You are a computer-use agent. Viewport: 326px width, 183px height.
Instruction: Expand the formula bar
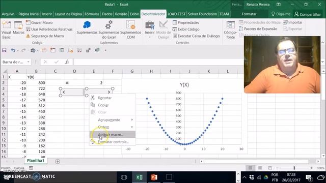point(322,62)
